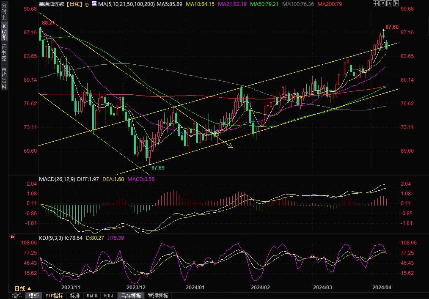Screen dimensions: 429x299
Task: Apply the BOLL indicator template
Action: (109, 296)
